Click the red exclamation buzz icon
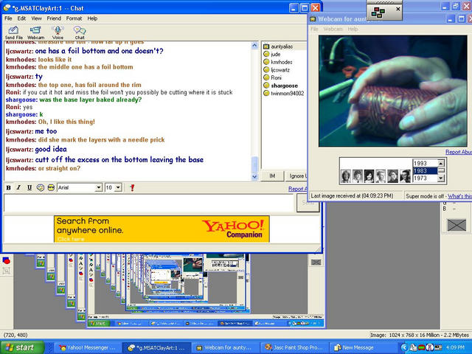The width and height of the screenshot is (472, 354). 132,187
